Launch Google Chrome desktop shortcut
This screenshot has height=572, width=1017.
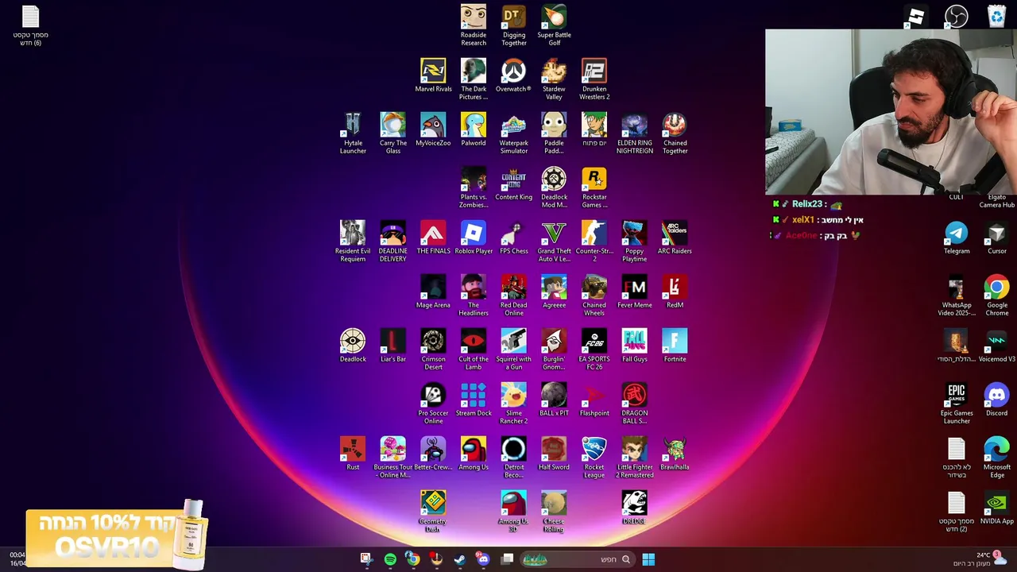point(997,295)
